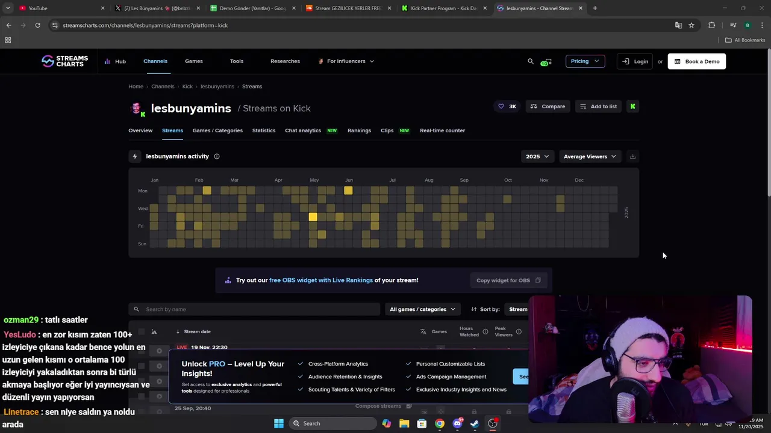Open the Windows Start menu
This screenshot has height=433, width=771.
279,423
